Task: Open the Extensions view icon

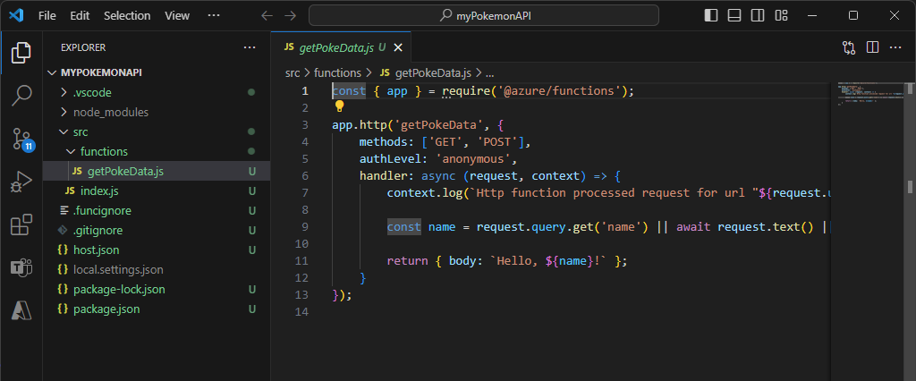Action: [21, 224]
